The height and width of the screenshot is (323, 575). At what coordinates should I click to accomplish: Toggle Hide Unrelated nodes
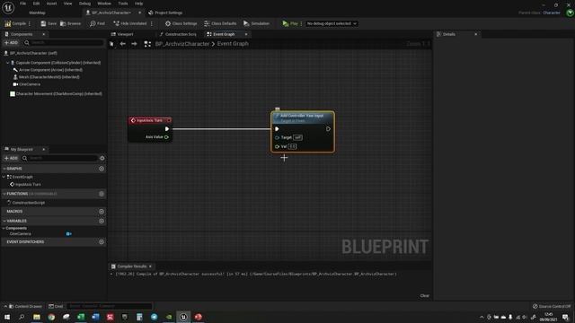pos(129,23)
